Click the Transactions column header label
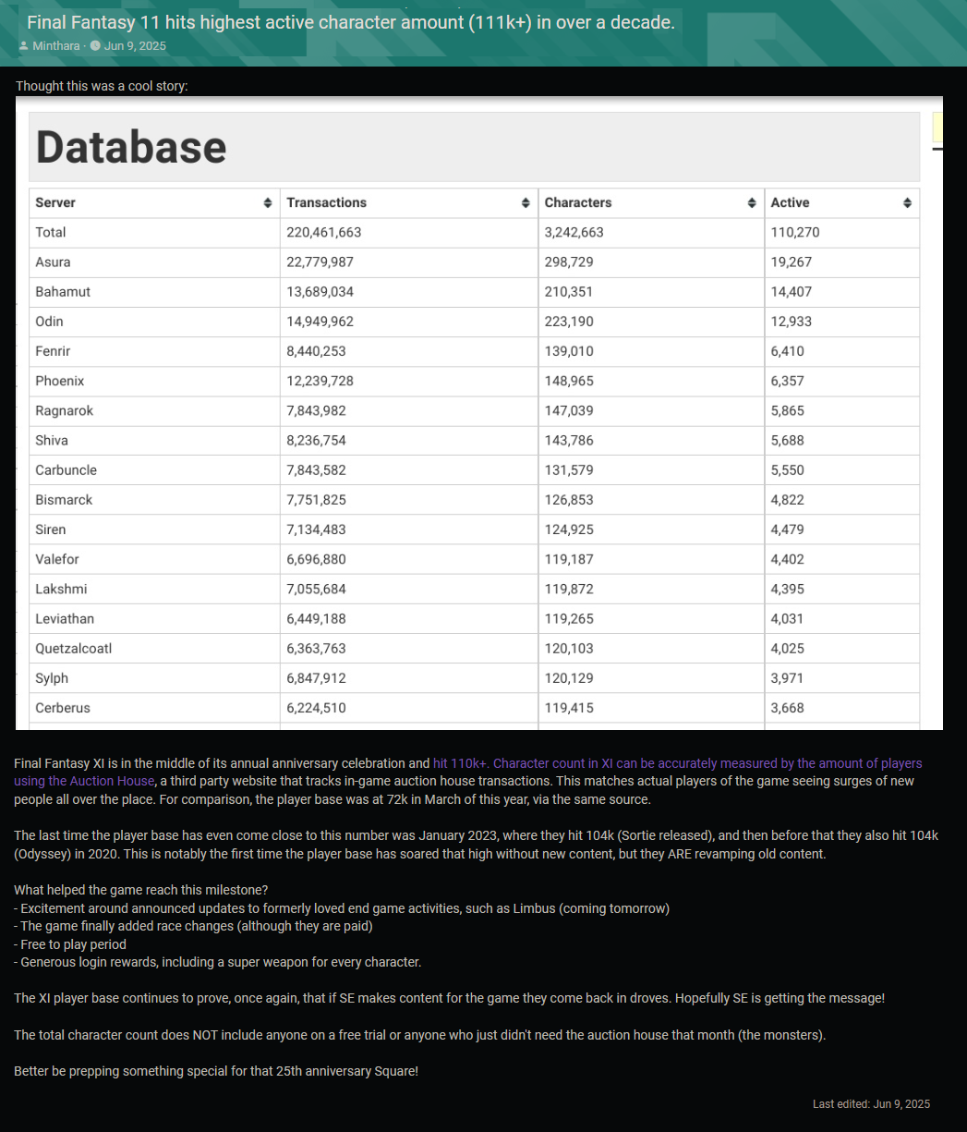 (326, 202)
